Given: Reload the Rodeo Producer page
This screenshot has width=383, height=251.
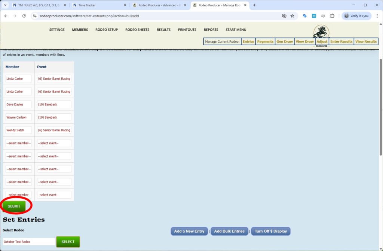Looking at the screenshot, I should [24, 16].
